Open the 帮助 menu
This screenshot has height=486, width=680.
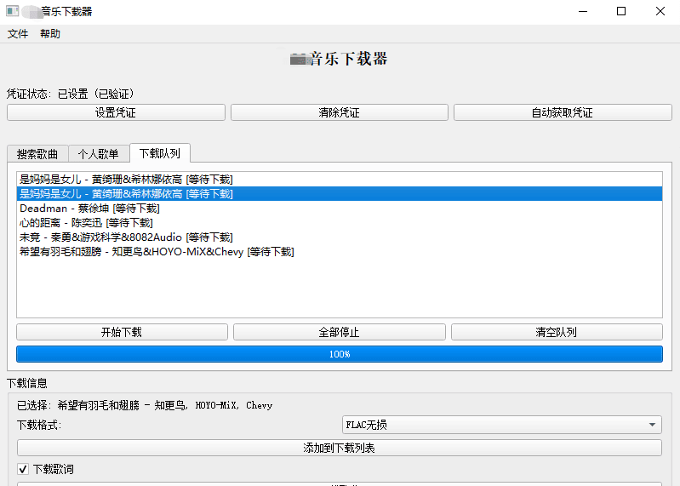(50, 34)
